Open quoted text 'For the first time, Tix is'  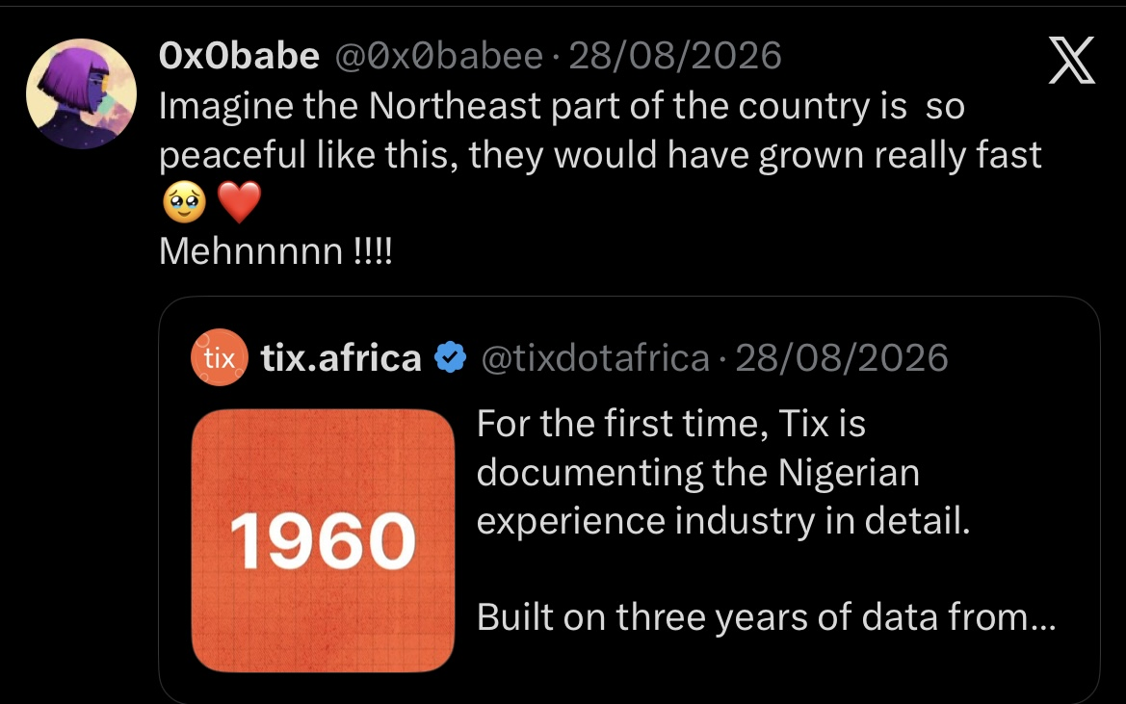point(670,424)
